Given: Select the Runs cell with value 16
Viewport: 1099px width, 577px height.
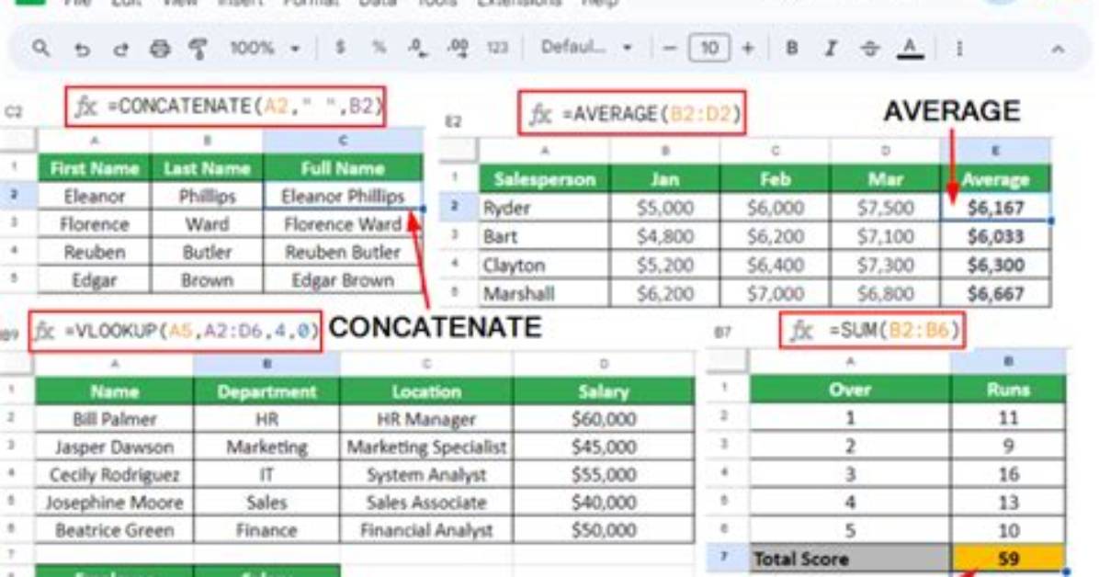Looking at the screenshot, I should pos(1008,475).
